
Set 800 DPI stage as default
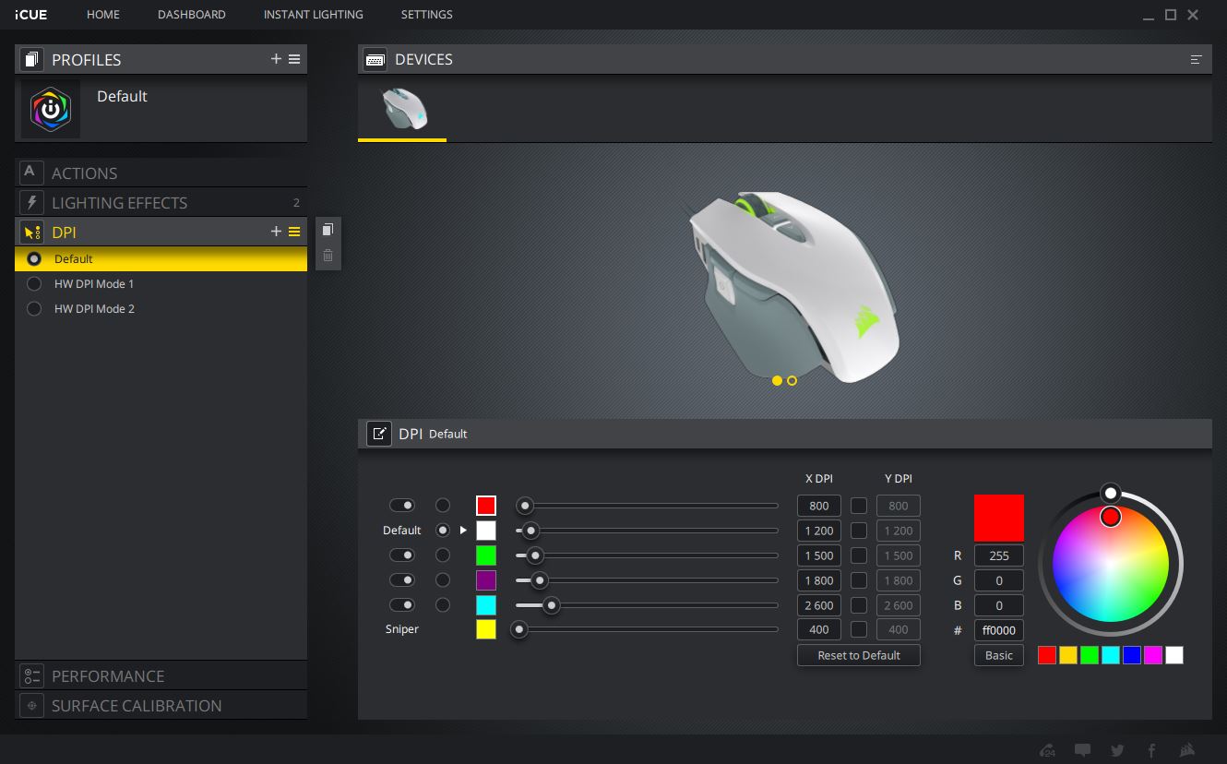[443, 506]
